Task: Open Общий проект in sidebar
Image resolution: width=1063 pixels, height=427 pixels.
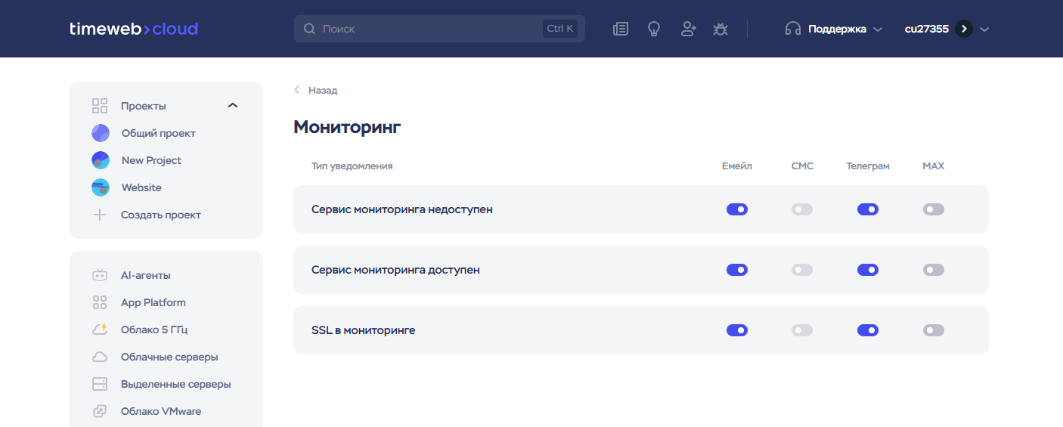Action: point(158,133)
